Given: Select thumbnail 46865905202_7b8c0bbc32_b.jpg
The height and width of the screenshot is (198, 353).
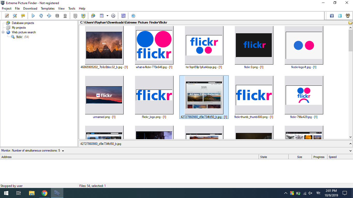Looking at the screenshot, I should pos(104,45).
